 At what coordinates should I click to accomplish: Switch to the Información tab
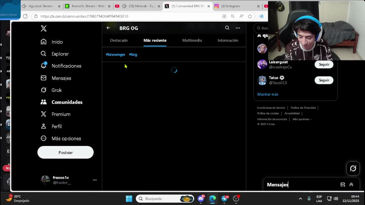(x=228, y=40)
